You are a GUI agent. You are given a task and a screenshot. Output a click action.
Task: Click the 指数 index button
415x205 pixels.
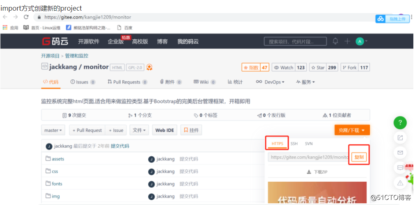(x=251, y=68)
